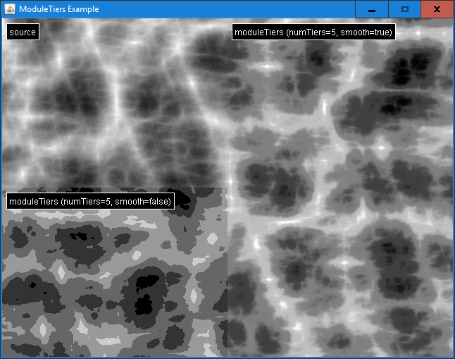Click empty title bar area beside the window title

point(225,9)
